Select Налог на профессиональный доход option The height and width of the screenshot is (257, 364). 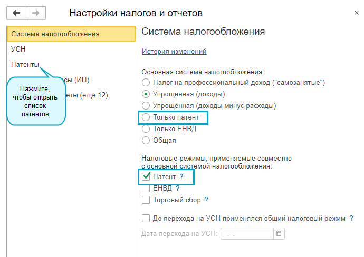coord(146,83)
